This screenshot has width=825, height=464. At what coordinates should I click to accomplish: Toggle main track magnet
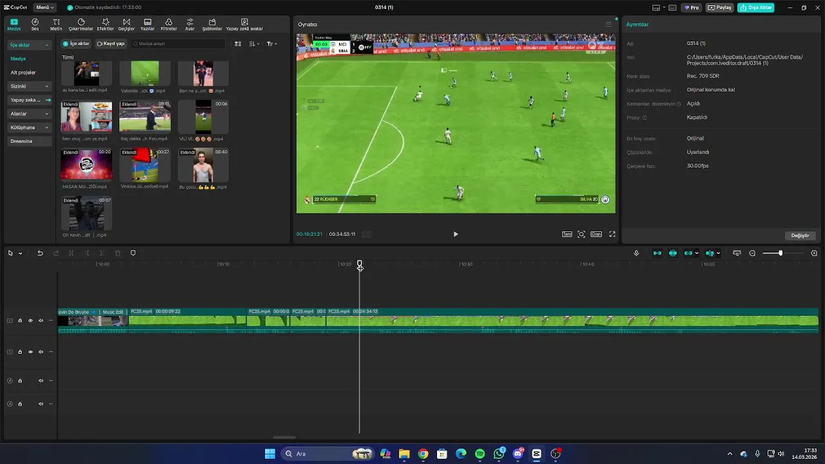(657, 253)
